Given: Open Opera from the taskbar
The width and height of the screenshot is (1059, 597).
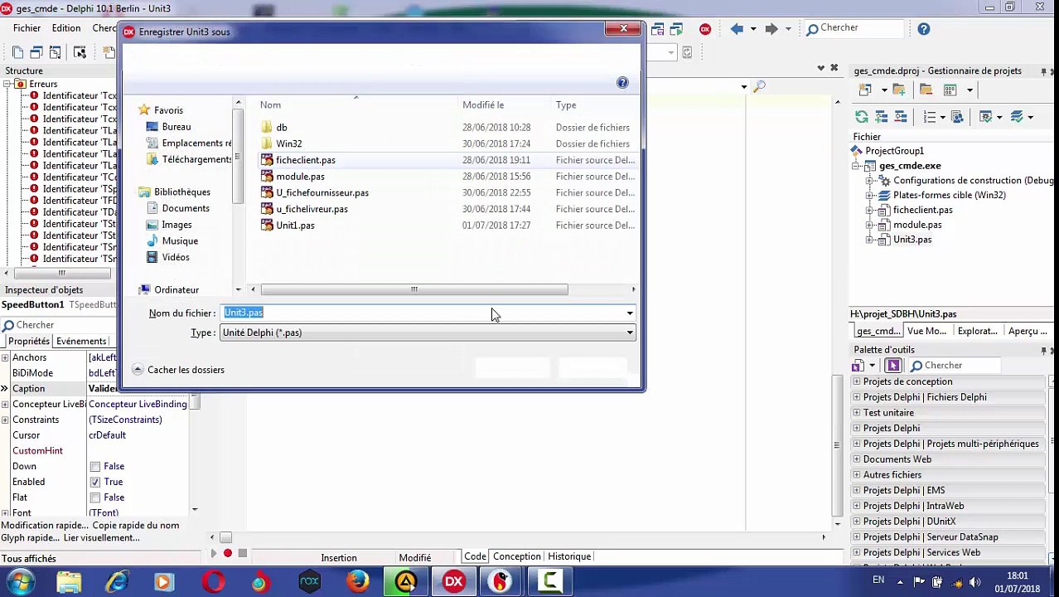Looking at the screenshot, I should 213,582.
